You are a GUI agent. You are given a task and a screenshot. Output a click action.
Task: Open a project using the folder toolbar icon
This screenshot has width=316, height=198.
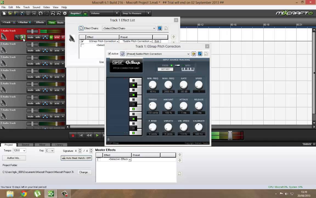[x=10, y=13]
